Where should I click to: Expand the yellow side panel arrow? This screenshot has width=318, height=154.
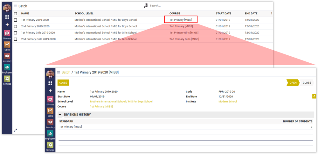[314, 96]
